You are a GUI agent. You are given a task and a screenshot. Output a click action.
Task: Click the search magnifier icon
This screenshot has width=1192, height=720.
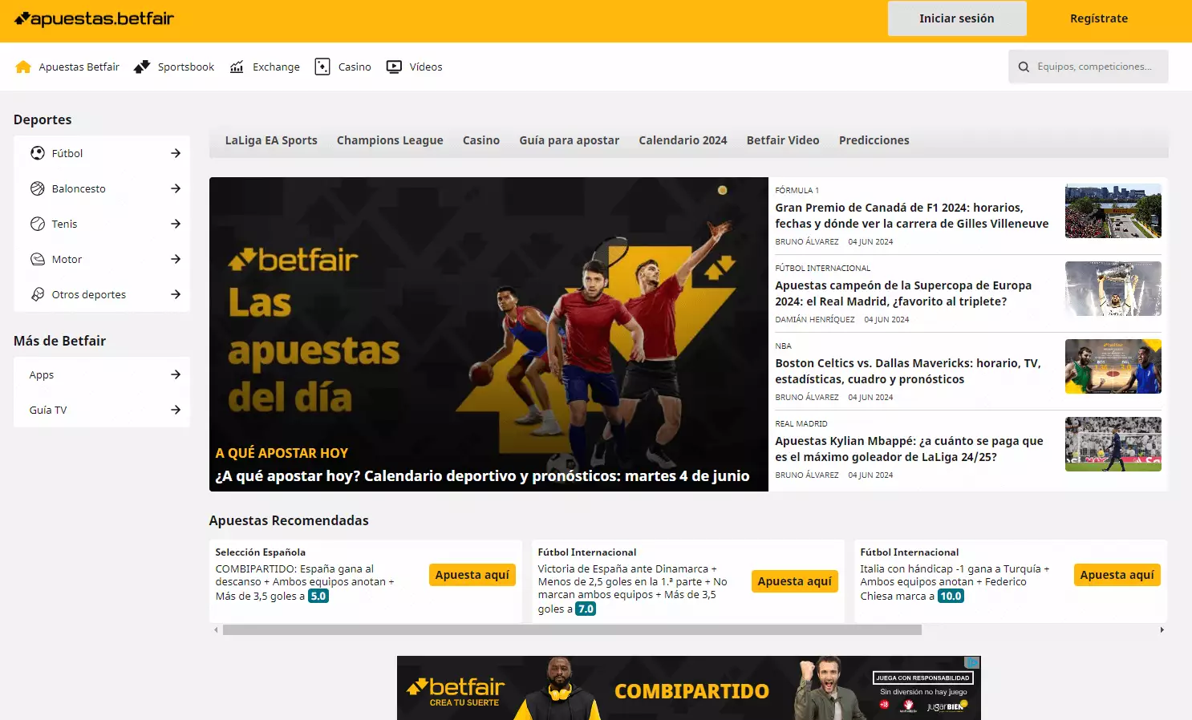coord(1024,67)
